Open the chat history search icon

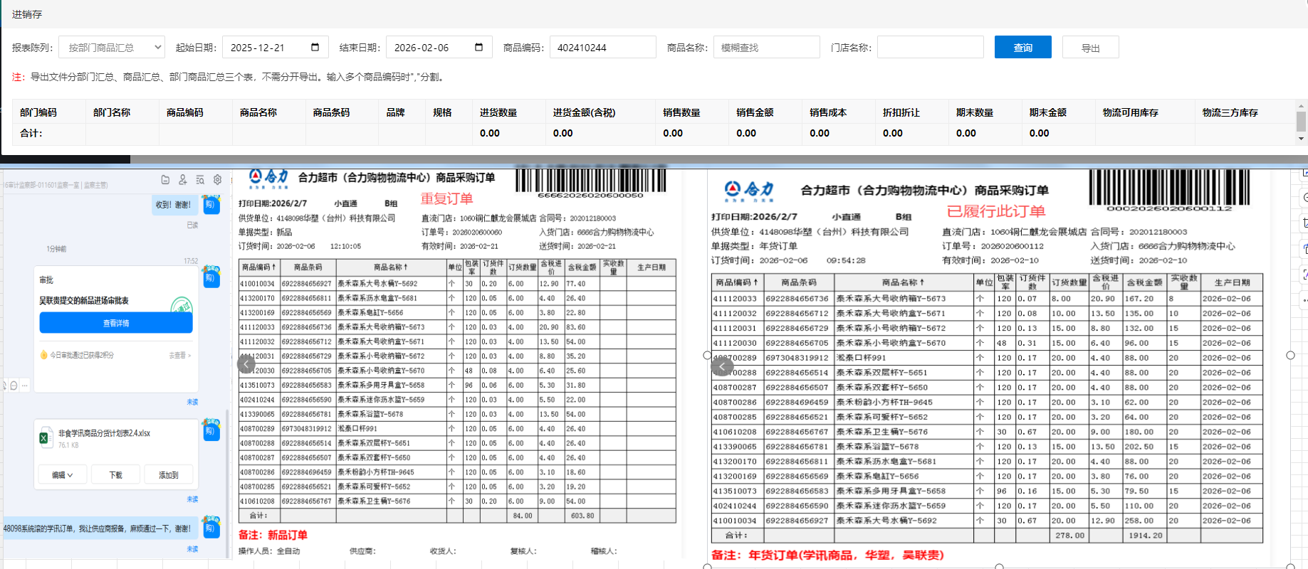coord(200,180)
